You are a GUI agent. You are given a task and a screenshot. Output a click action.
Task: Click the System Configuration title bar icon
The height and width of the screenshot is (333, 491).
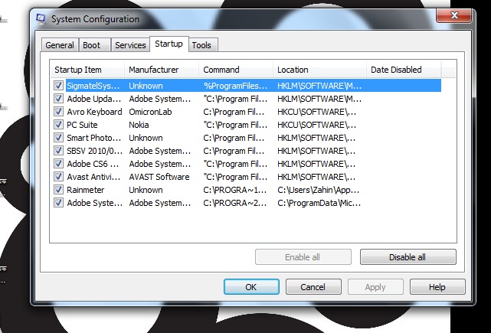click(x=41, y=19)
